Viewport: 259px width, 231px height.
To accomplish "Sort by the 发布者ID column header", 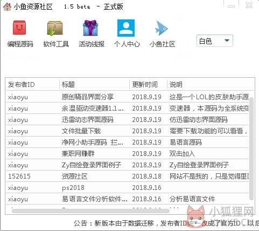I will coord(32,84).
